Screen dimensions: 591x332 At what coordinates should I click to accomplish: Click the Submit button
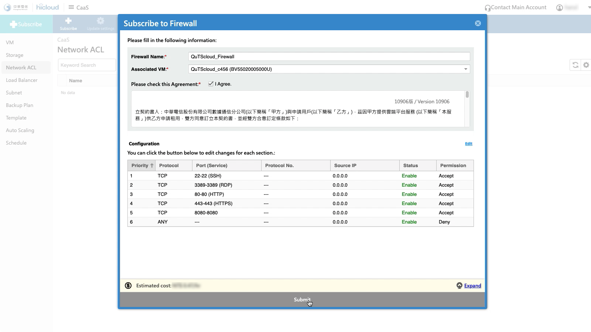(302, 300)
